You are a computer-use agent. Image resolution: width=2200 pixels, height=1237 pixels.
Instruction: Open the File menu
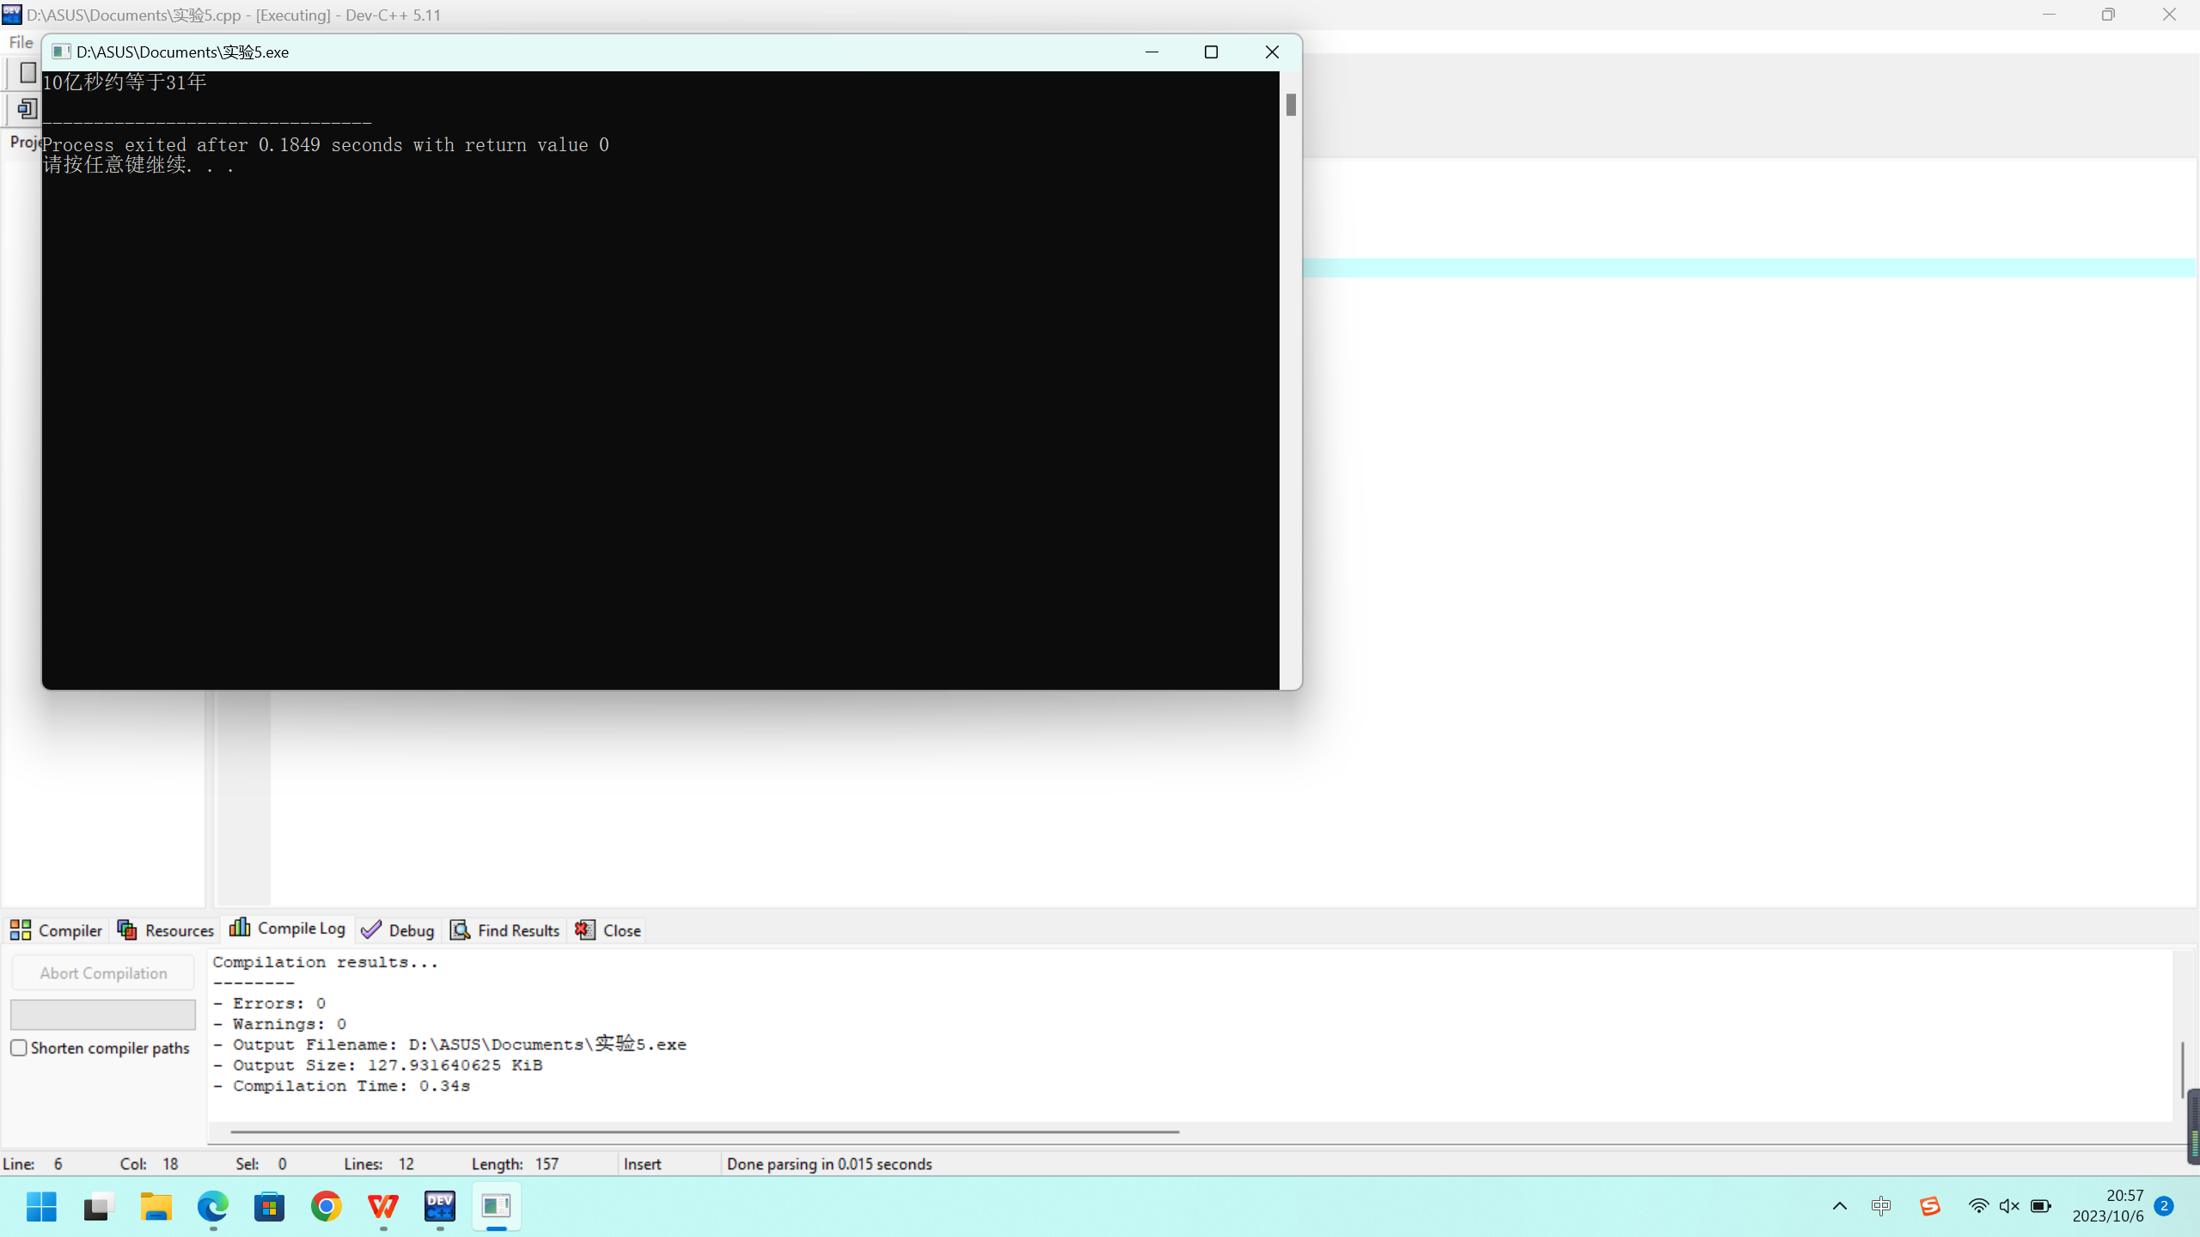pos(21,42)
